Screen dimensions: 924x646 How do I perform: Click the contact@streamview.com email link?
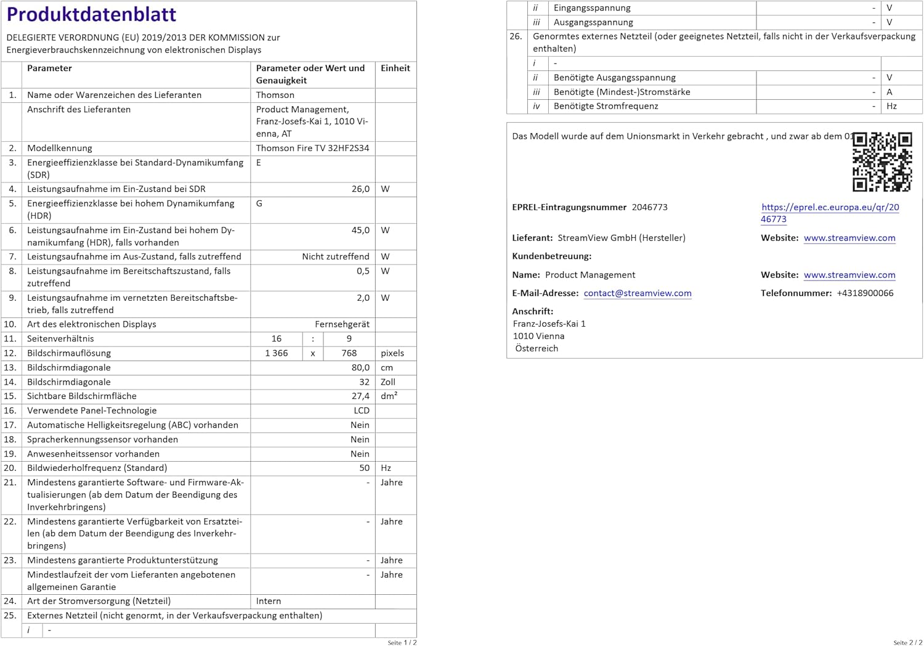[x=637, y=293]
